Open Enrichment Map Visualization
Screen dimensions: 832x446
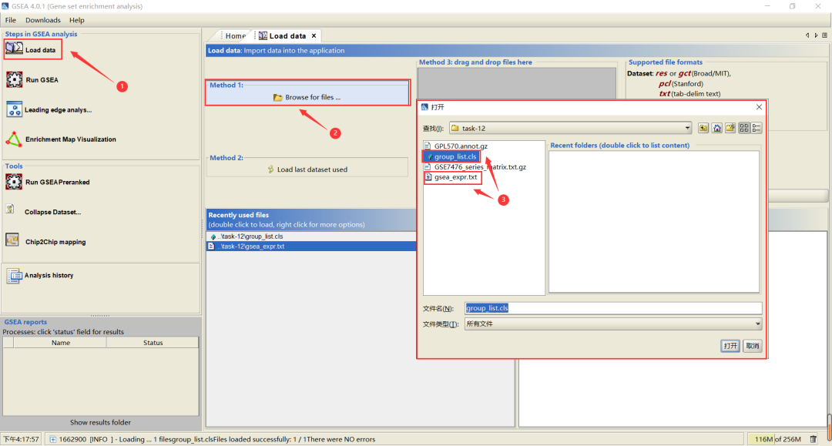(x=61, y=139)
